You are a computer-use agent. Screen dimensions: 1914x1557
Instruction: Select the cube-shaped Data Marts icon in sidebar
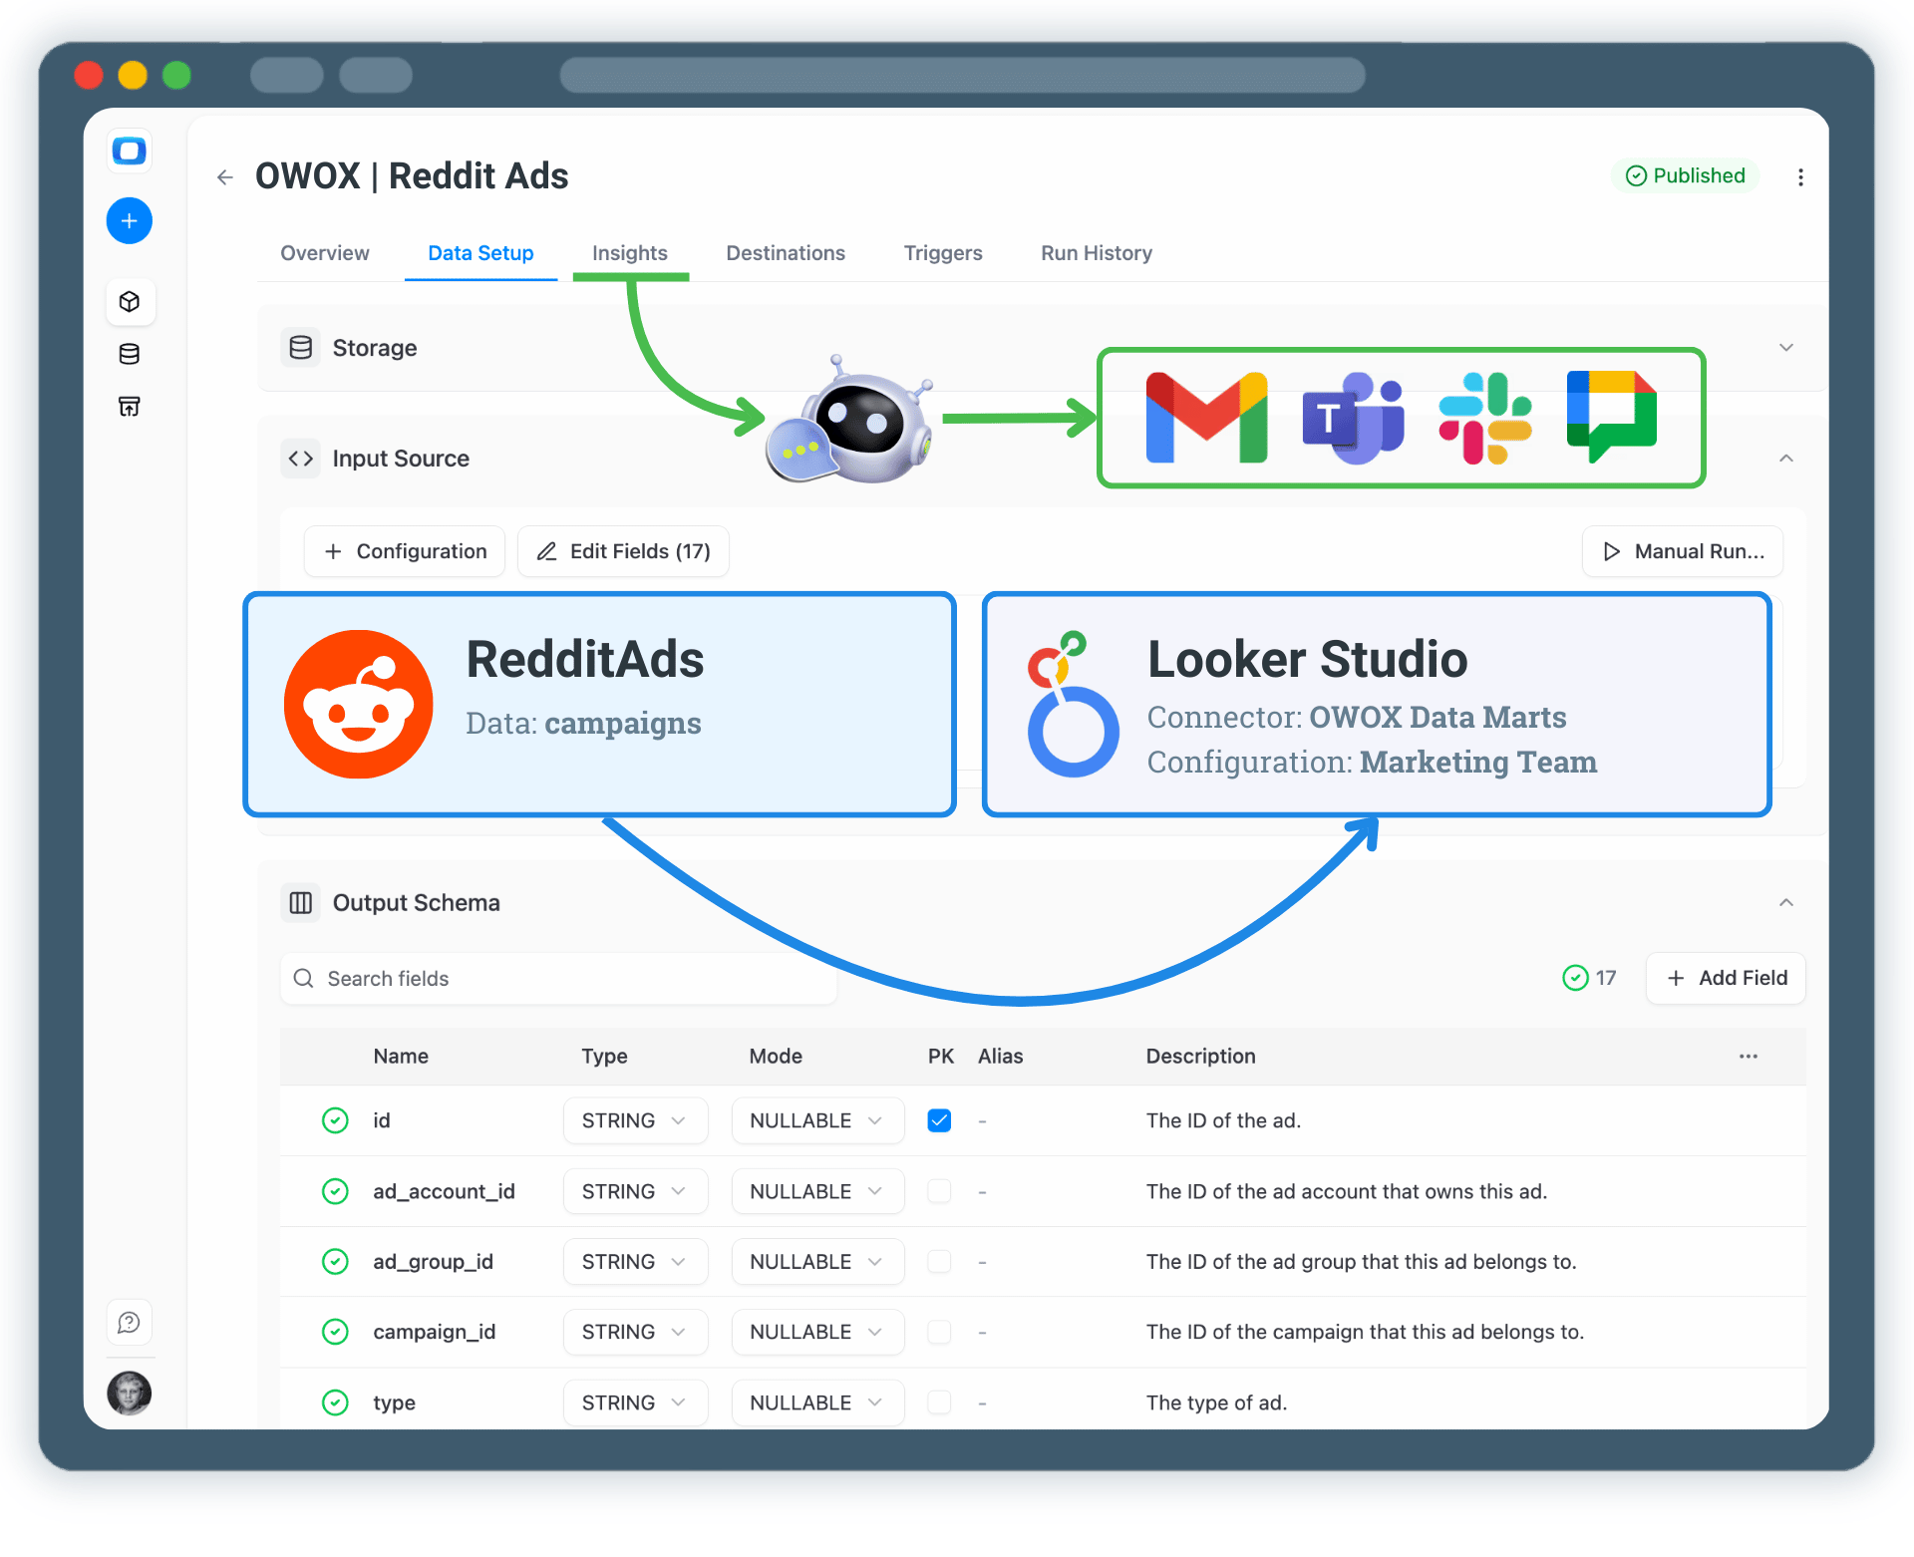click(130, 301)
